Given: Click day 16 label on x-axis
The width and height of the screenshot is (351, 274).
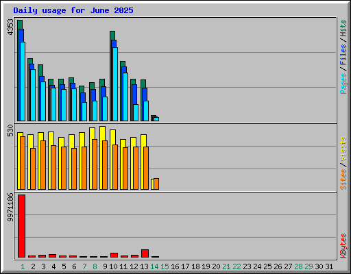Looking at the screenshot, I should tap(175, 266).
